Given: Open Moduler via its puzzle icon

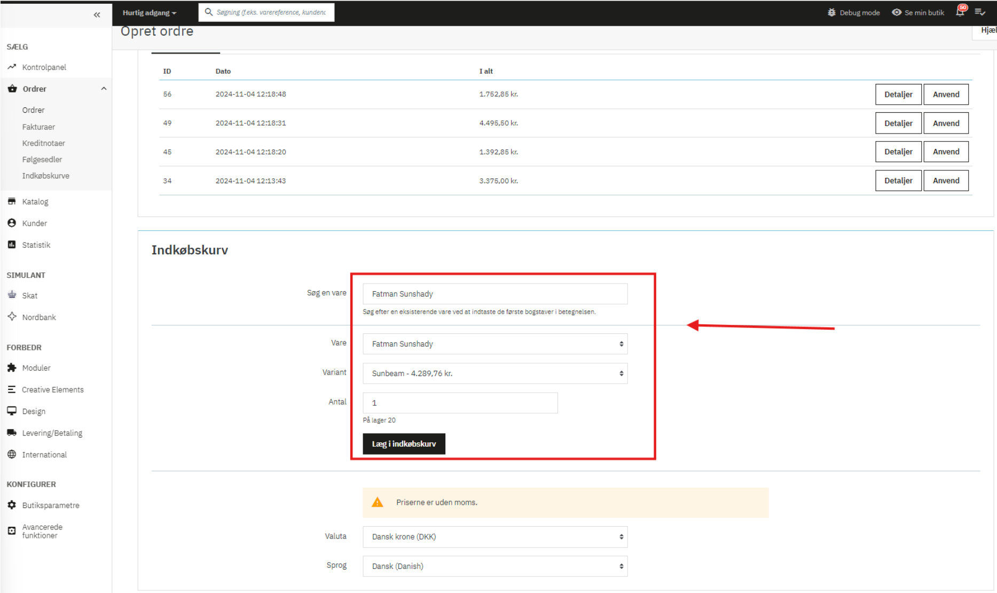Looking at the screenshot, I should pyautogui.click(x=12, y=368).
